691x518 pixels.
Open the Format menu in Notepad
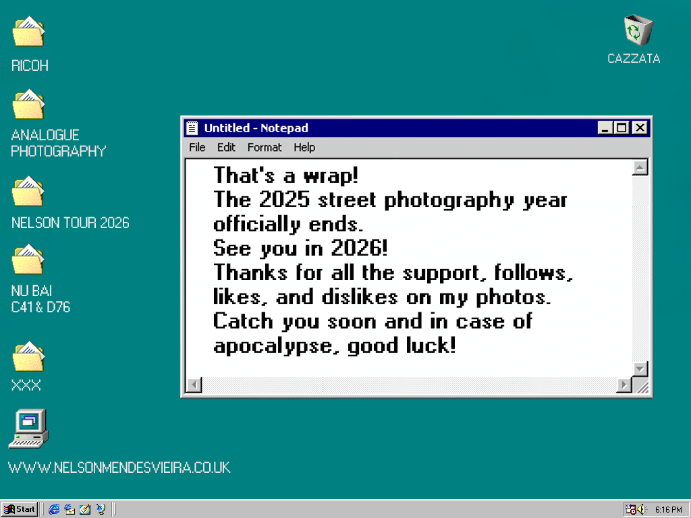(265, 147)
